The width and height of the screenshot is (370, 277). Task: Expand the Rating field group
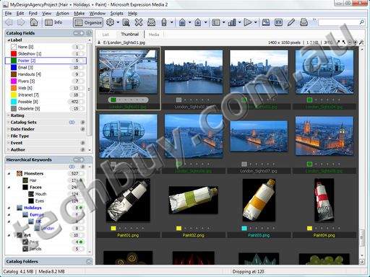(9, 115)
